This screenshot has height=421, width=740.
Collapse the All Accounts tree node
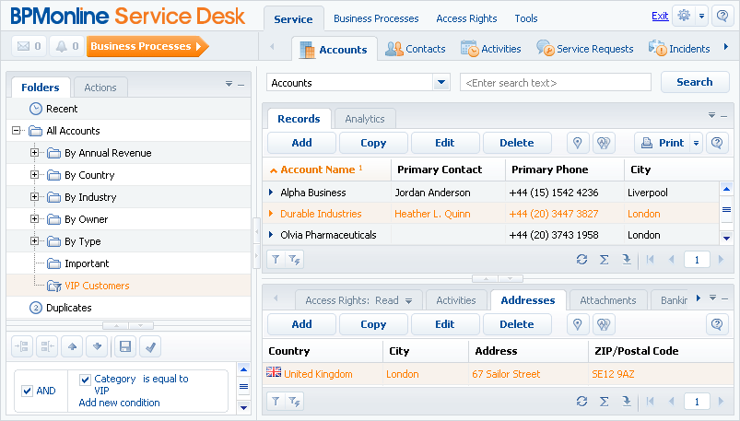point(17,130)
